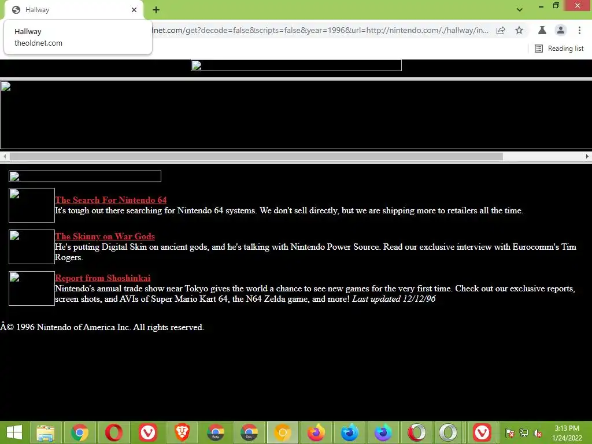
Task: Click the address bar URL
Action: [x=320, y=30]
